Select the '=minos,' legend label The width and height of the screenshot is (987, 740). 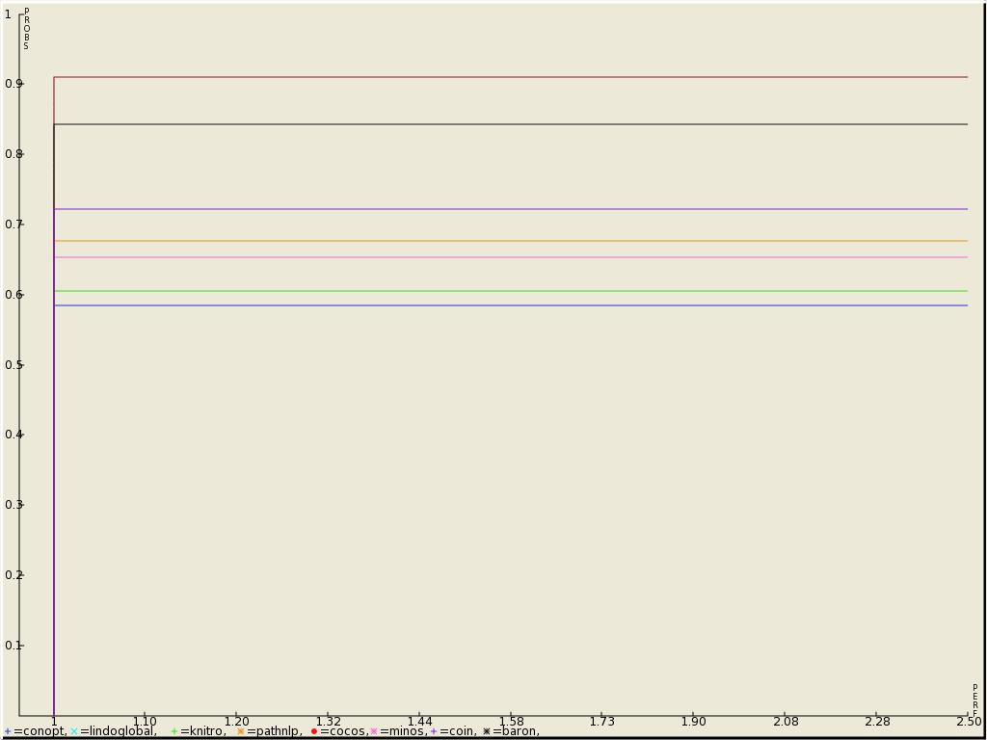(403, 731)
